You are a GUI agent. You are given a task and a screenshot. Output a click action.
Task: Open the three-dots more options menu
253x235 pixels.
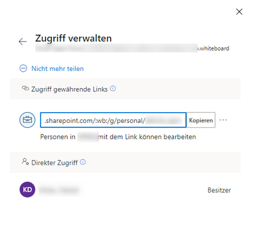point(223,120)
